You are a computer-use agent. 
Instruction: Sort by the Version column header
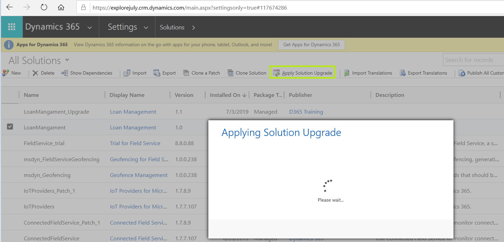point(184,95)
